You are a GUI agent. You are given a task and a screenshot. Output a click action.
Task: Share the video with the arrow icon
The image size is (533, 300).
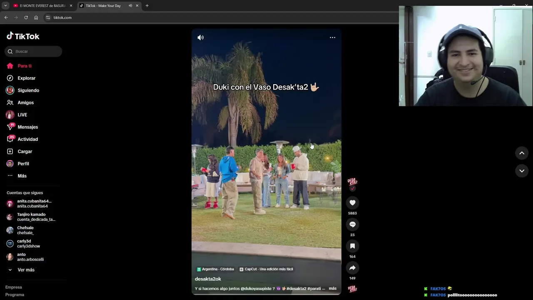(352, 267)
